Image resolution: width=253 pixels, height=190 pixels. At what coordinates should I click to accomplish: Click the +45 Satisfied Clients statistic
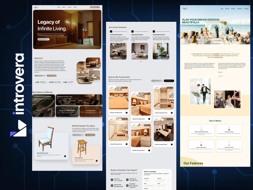(68, 82)
